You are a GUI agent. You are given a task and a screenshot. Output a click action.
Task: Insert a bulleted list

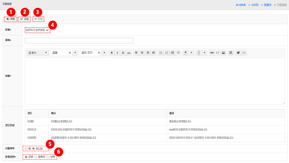161,53
